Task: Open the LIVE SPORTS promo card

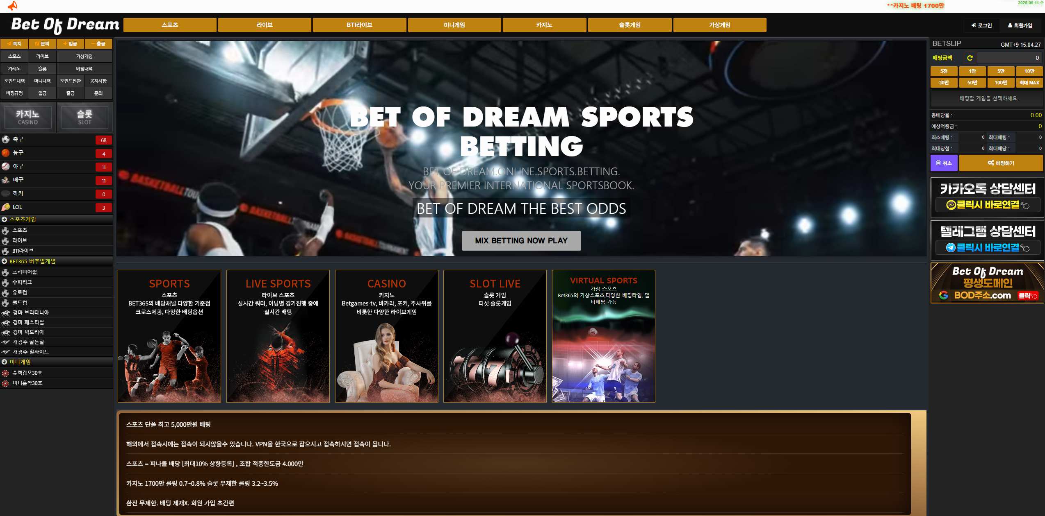Action: 278,336
